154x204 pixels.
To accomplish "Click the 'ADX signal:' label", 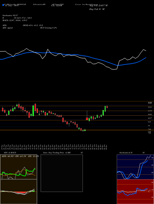I will point(8,28).
